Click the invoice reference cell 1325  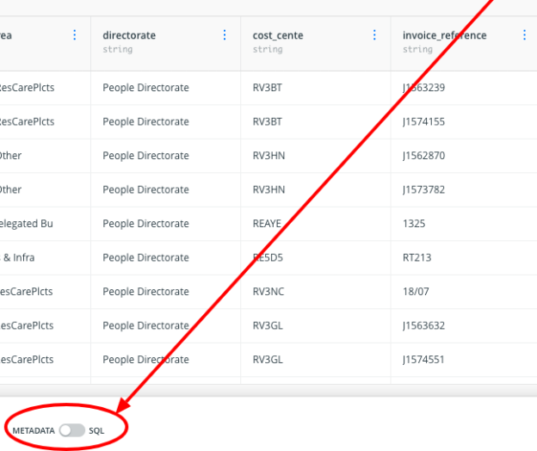pyautogui.click(x=414, y=224)
